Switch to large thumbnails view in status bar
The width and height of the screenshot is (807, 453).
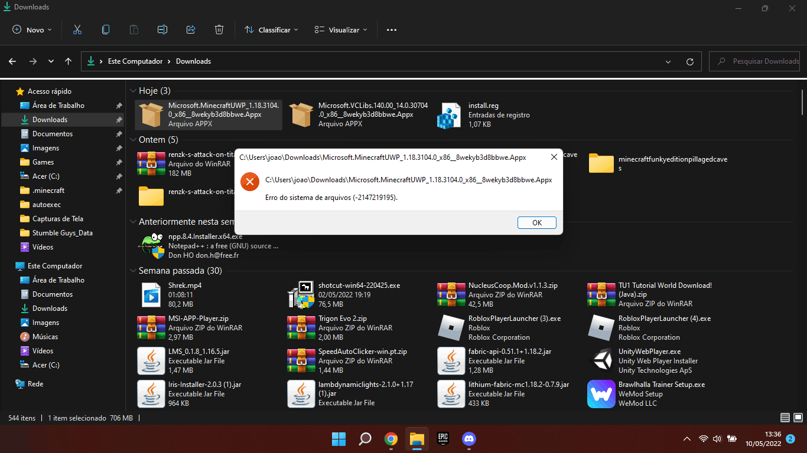(798, 418)
